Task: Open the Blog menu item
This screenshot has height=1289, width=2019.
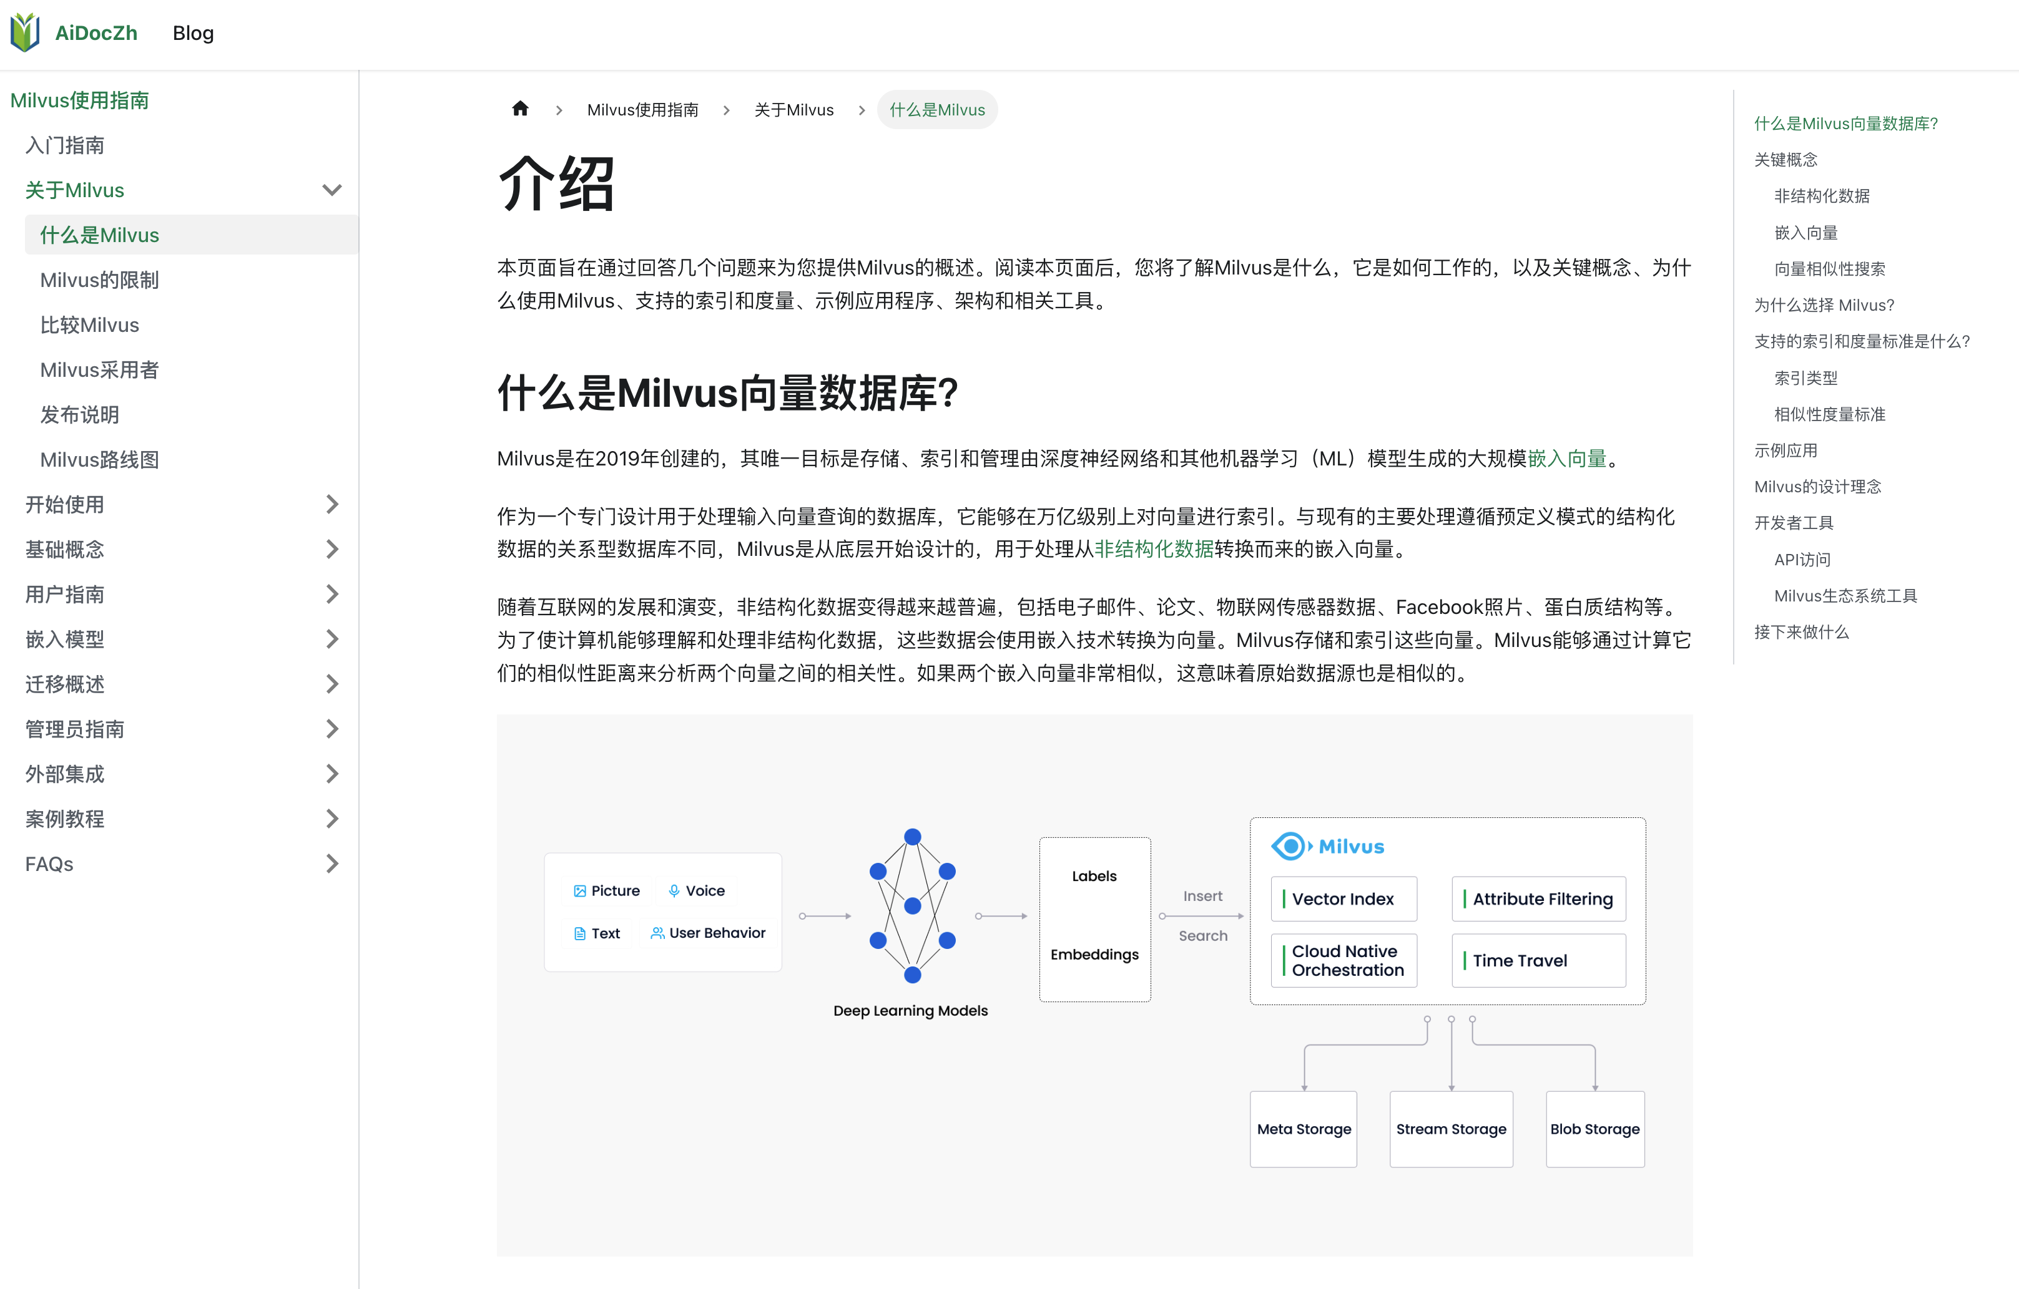Action: [x=193, y=32]
